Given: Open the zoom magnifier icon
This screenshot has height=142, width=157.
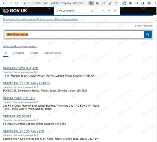Looking at the screenshot, I should [104, 3].
